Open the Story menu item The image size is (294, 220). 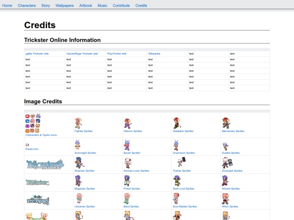tap(46, 5)
